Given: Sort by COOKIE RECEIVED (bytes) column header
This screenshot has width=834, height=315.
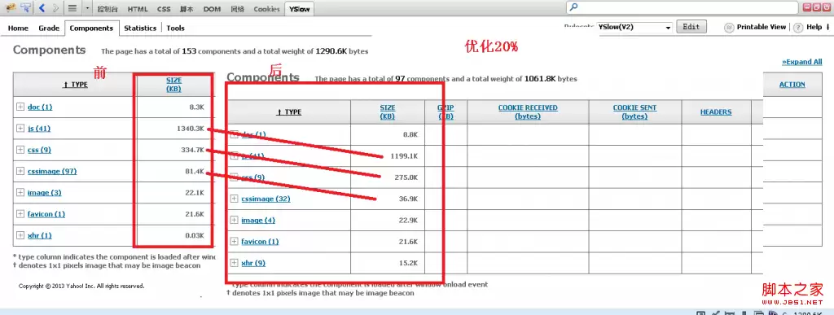Looking at the screenshot, I should pos(528,112).
